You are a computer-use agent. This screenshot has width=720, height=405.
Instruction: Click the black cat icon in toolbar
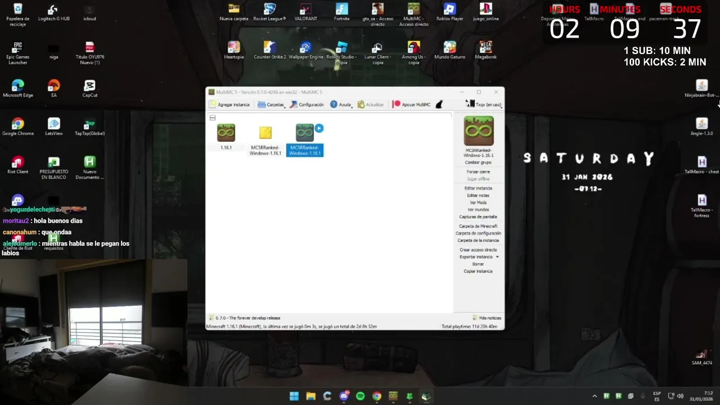tap(439, 105)
